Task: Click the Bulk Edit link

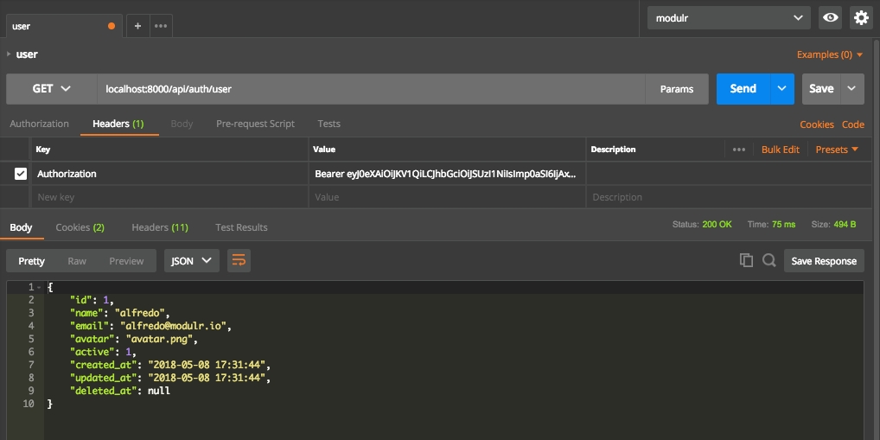Action: click(780, 150)
